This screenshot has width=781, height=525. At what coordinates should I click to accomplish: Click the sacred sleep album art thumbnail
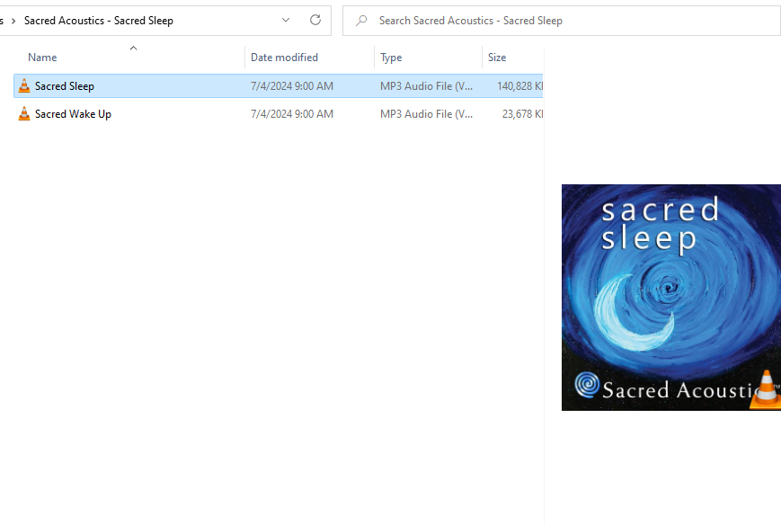pos(670,297)
